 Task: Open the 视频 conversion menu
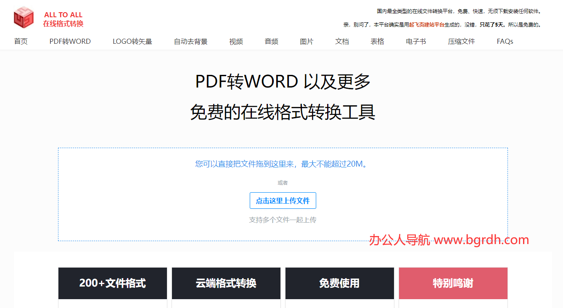(236, 41)
